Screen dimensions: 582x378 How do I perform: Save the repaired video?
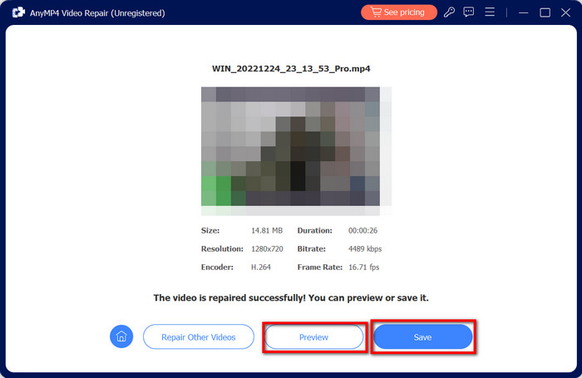[x=422, y=336]
